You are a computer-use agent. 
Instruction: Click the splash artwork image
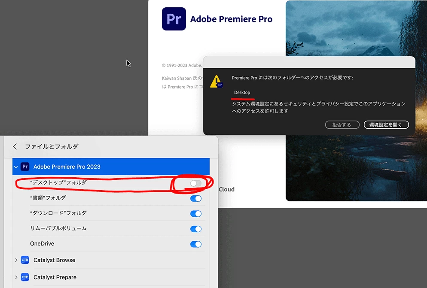click(x=356, y=101)
